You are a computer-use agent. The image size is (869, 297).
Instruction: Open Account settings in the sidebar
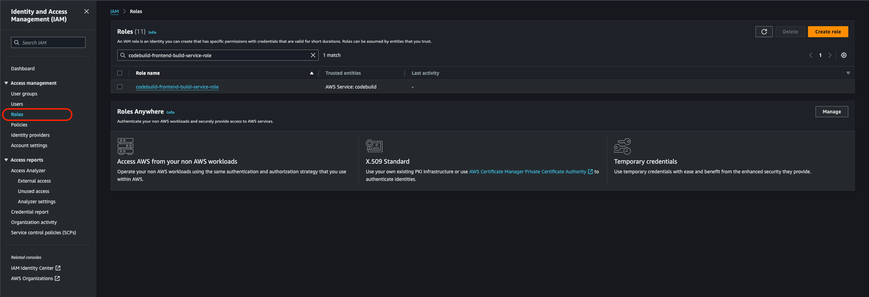tap(29, 145)
